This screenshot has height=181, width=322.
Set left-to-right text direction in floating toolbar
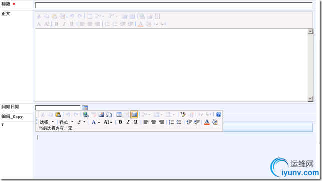pos(201,114)
